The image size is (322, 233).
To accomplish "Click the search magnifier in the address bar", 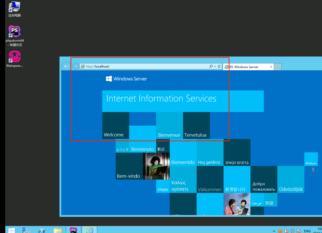I will pos(211,66).
